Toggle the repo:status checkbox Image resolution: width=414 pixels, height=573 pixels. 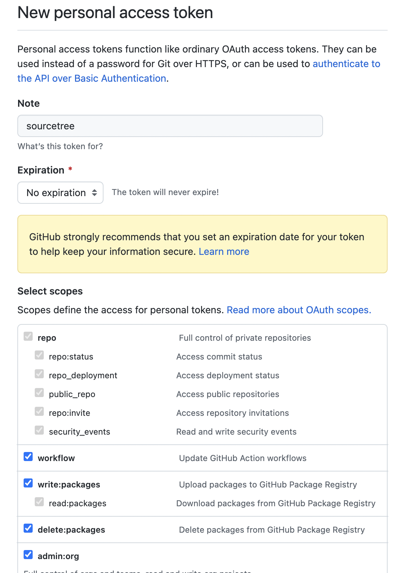[x=39, y=355]
